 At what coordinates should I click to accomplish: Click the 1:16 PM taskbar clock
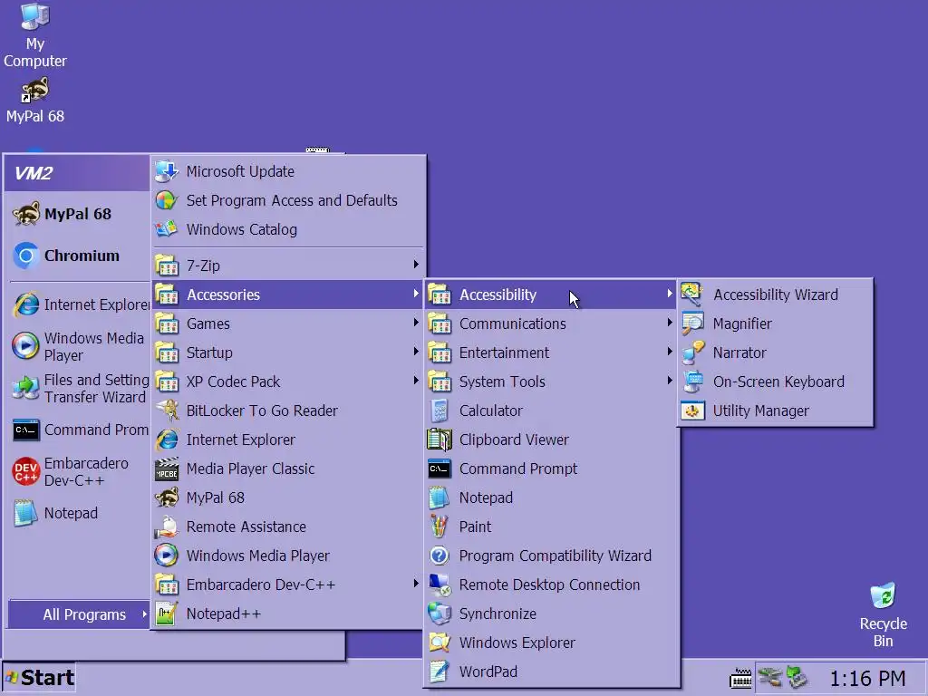(867, 678)
